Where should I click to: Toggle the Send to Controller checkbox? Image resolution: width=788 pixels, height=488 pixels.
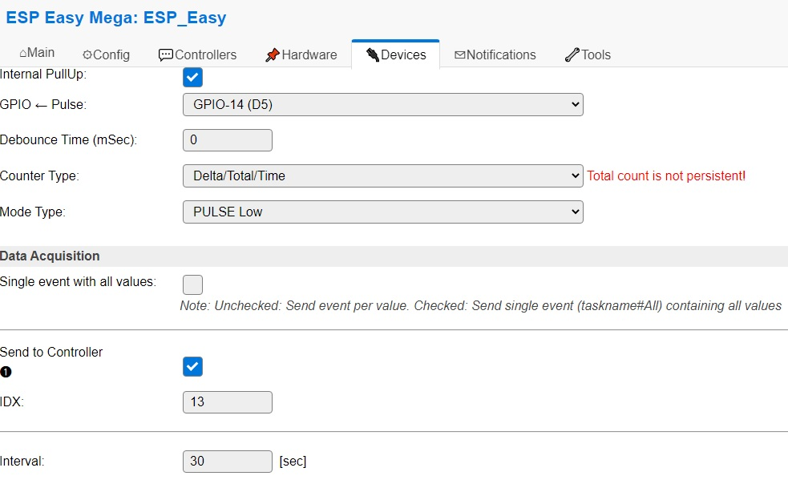click(192, 366)
